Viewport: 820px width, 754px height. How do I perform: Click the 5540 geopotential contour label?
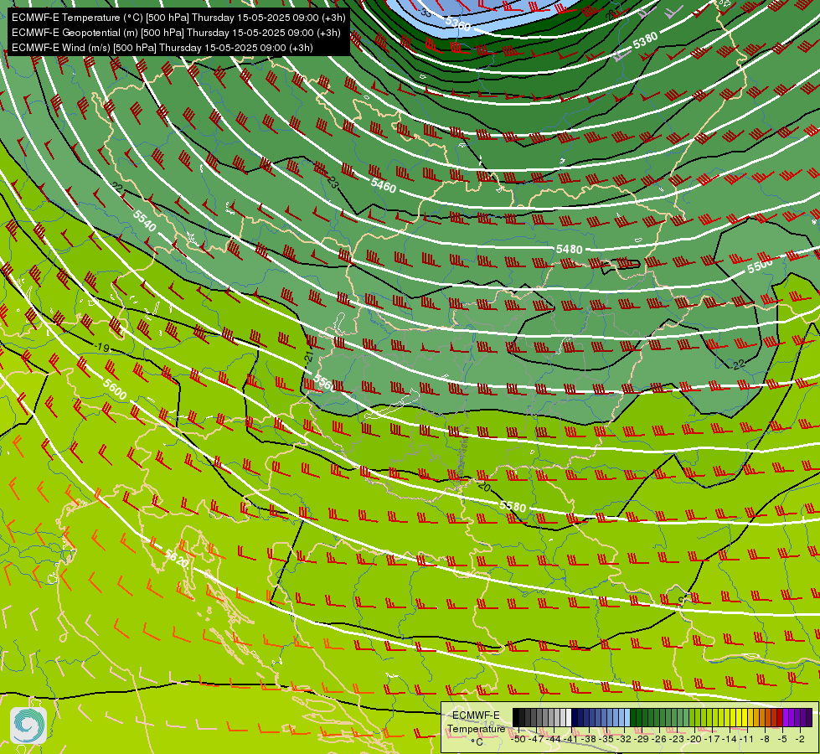[144, 220]
